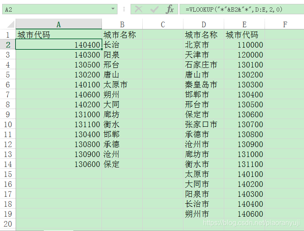Select cell D19 containing 朔州市
This screenshot has height=231, width=304.
pos(203,214)
